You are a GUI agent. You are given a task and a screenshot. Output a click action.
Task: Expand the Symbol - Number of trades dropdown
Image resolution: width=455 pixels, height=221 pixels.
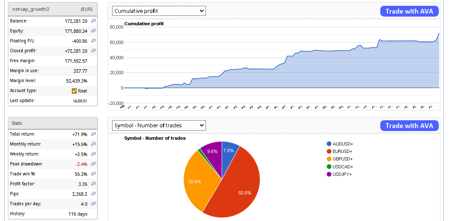coord(159,125)
